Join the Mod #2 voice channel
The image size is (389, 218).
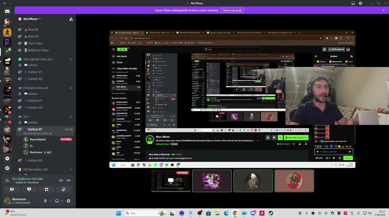pos(45,36)
